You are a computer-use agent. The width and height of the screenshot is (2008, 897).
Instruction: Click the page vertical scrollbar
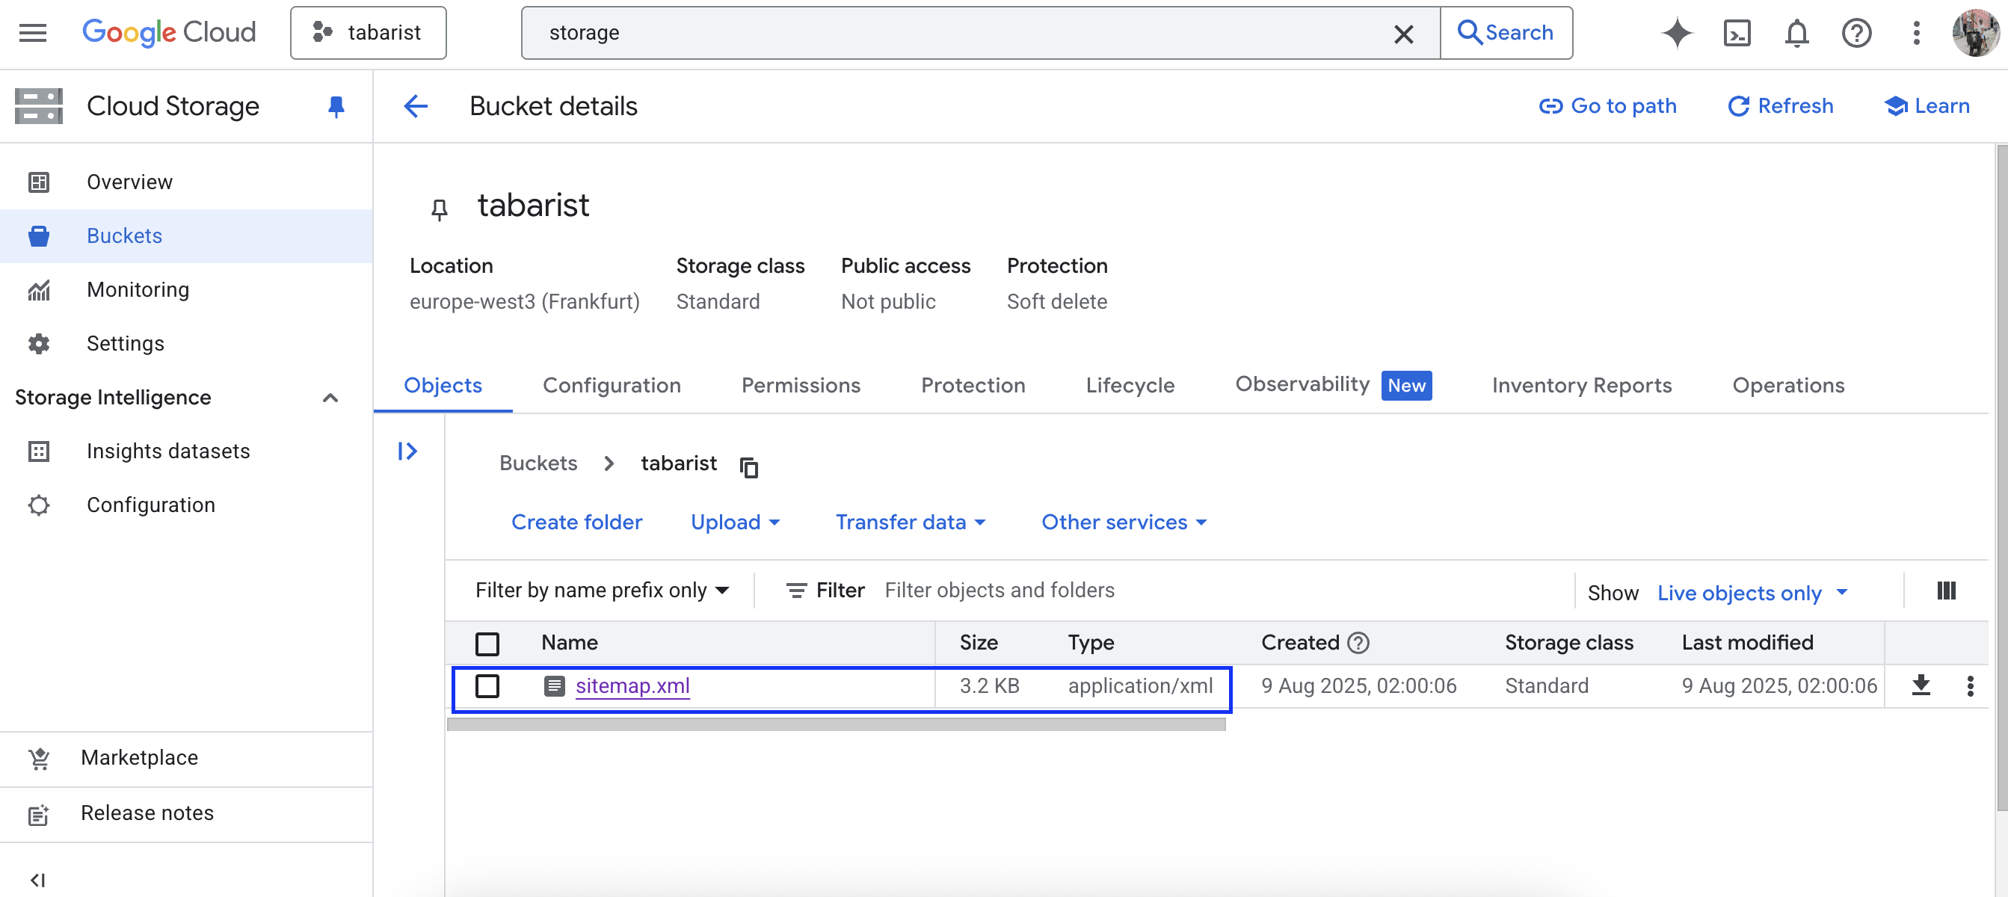2001,477
